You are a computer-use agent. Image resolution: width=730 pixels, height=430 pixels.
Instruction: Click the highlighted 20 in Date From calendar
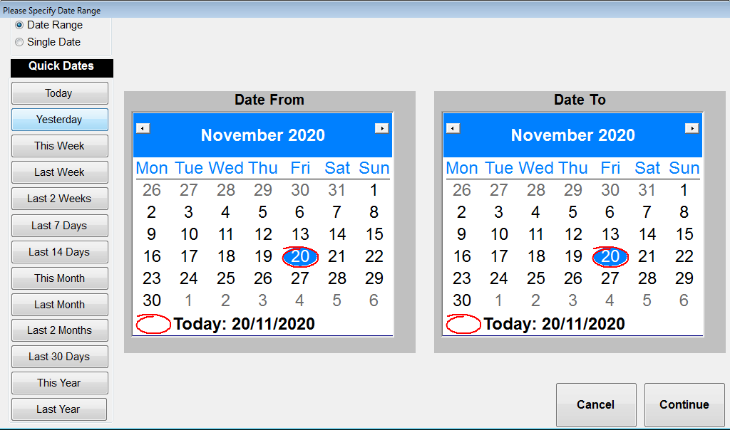point(299,257)
